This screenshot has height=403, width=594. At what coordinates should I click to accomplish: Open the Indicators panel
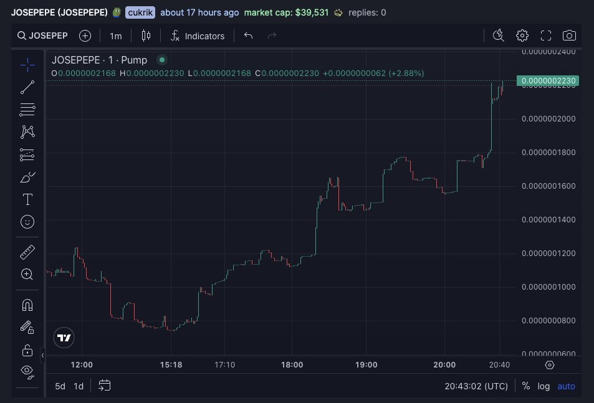(x=198, y=36)
